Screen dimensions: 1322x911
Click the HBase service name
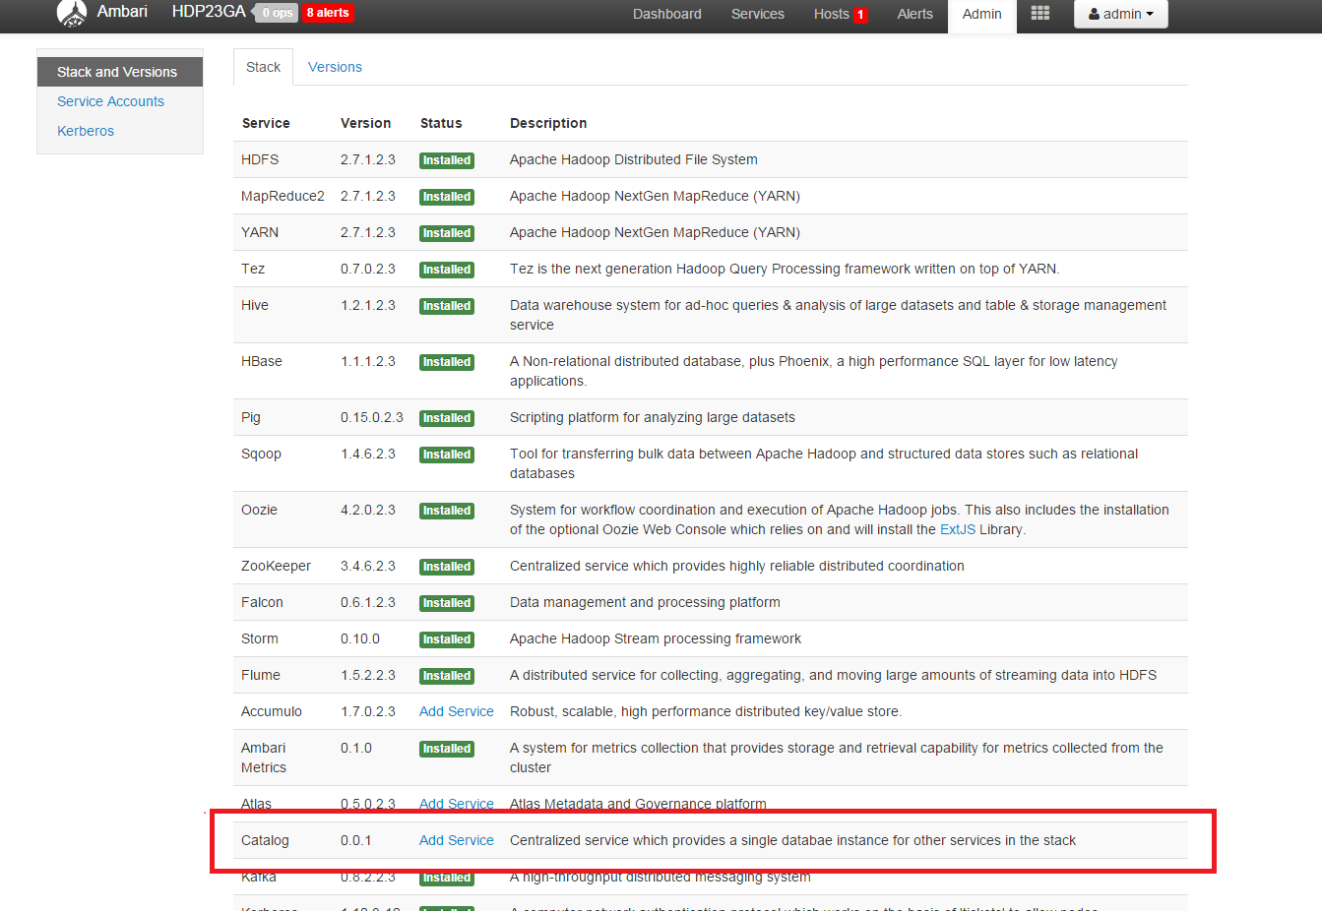click(x=262, y=361)
